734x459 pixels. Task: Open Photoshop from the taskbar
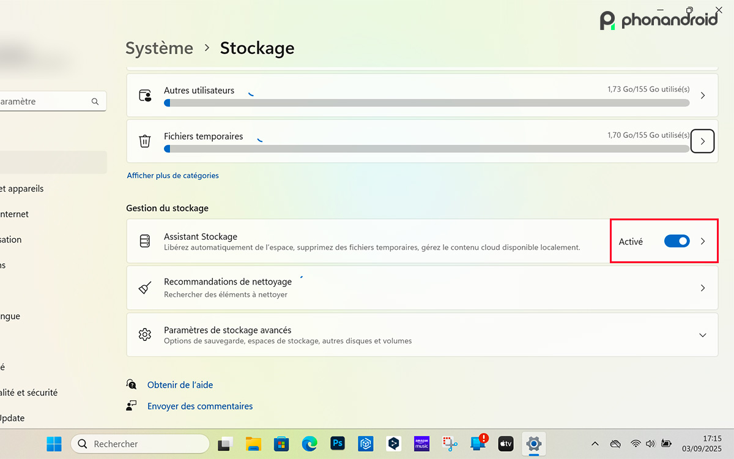click(x=338, y=444)
